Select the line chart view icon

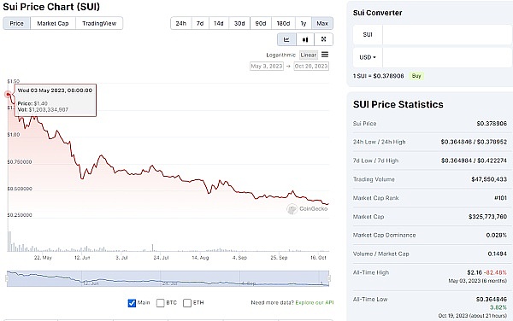[286, 39]
